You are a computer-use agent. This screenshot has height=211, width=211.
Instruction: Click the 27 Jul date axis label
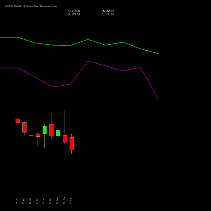point(23,201)
